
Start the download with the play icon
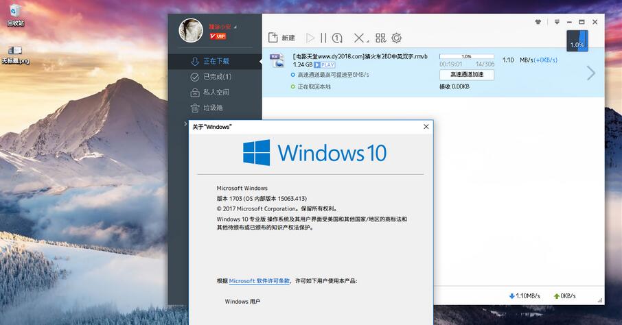[x=310, y=38]
